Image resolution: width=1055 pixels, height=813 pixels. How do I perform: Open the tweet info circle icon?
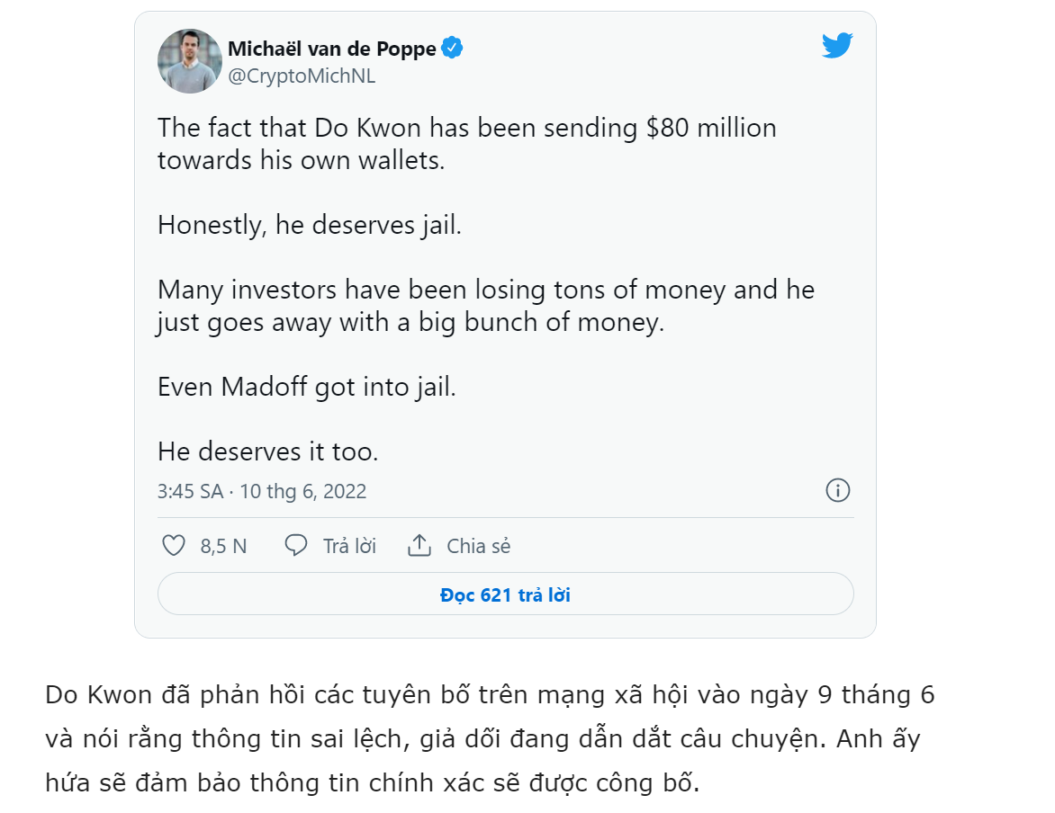click(x=838, y=490)
